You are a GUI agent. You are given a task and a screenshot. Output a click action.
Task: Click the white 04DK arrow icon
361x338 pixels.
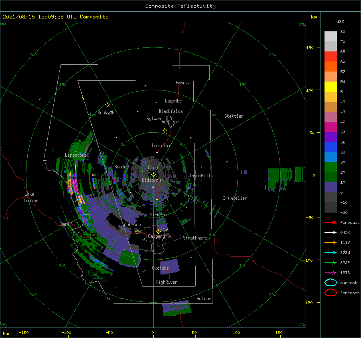(x=331, y=233)
